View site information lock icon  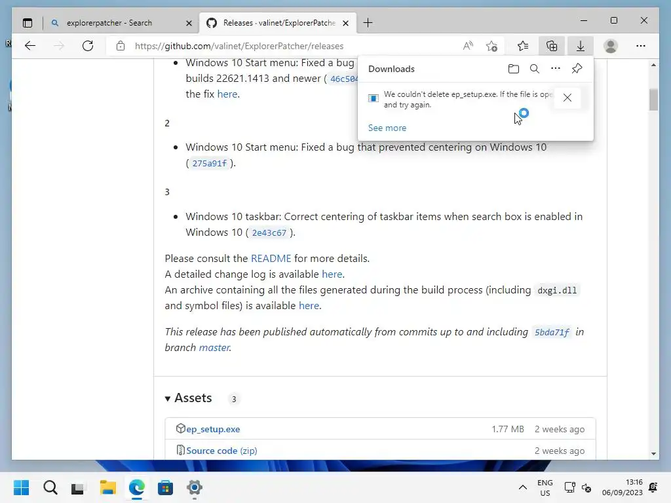pyautogui.click(x=121, y=46)
